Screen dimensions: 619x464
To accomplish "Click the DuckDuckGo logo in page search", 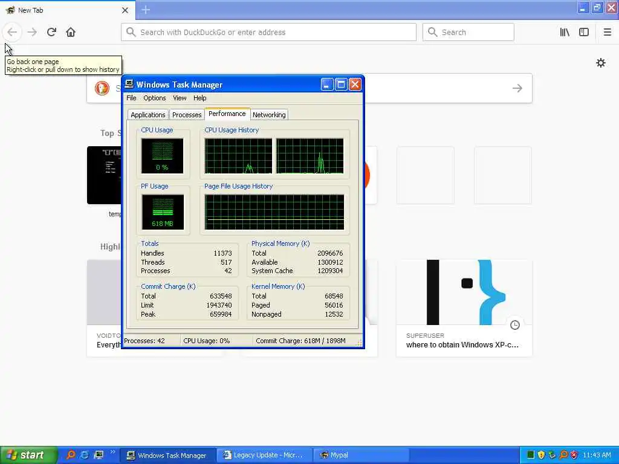I will click(102, 88).
